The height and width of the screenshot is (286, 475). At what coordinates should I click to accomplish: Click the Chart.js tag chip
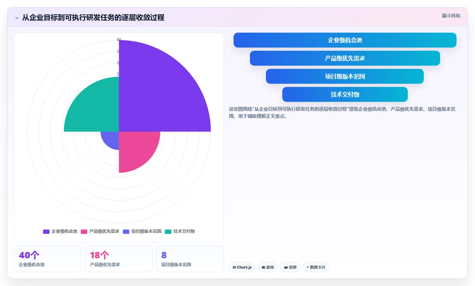click(242, 267)
